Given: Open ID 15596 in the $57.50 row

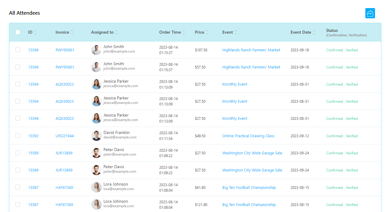Looking at the screenshot, I should pyautogui.click(x=33, y=67).
